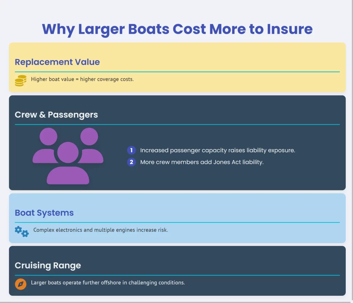Click the 'Higher boat value' text line
Viewport: 353px width, 303px height.
point(82,79)
